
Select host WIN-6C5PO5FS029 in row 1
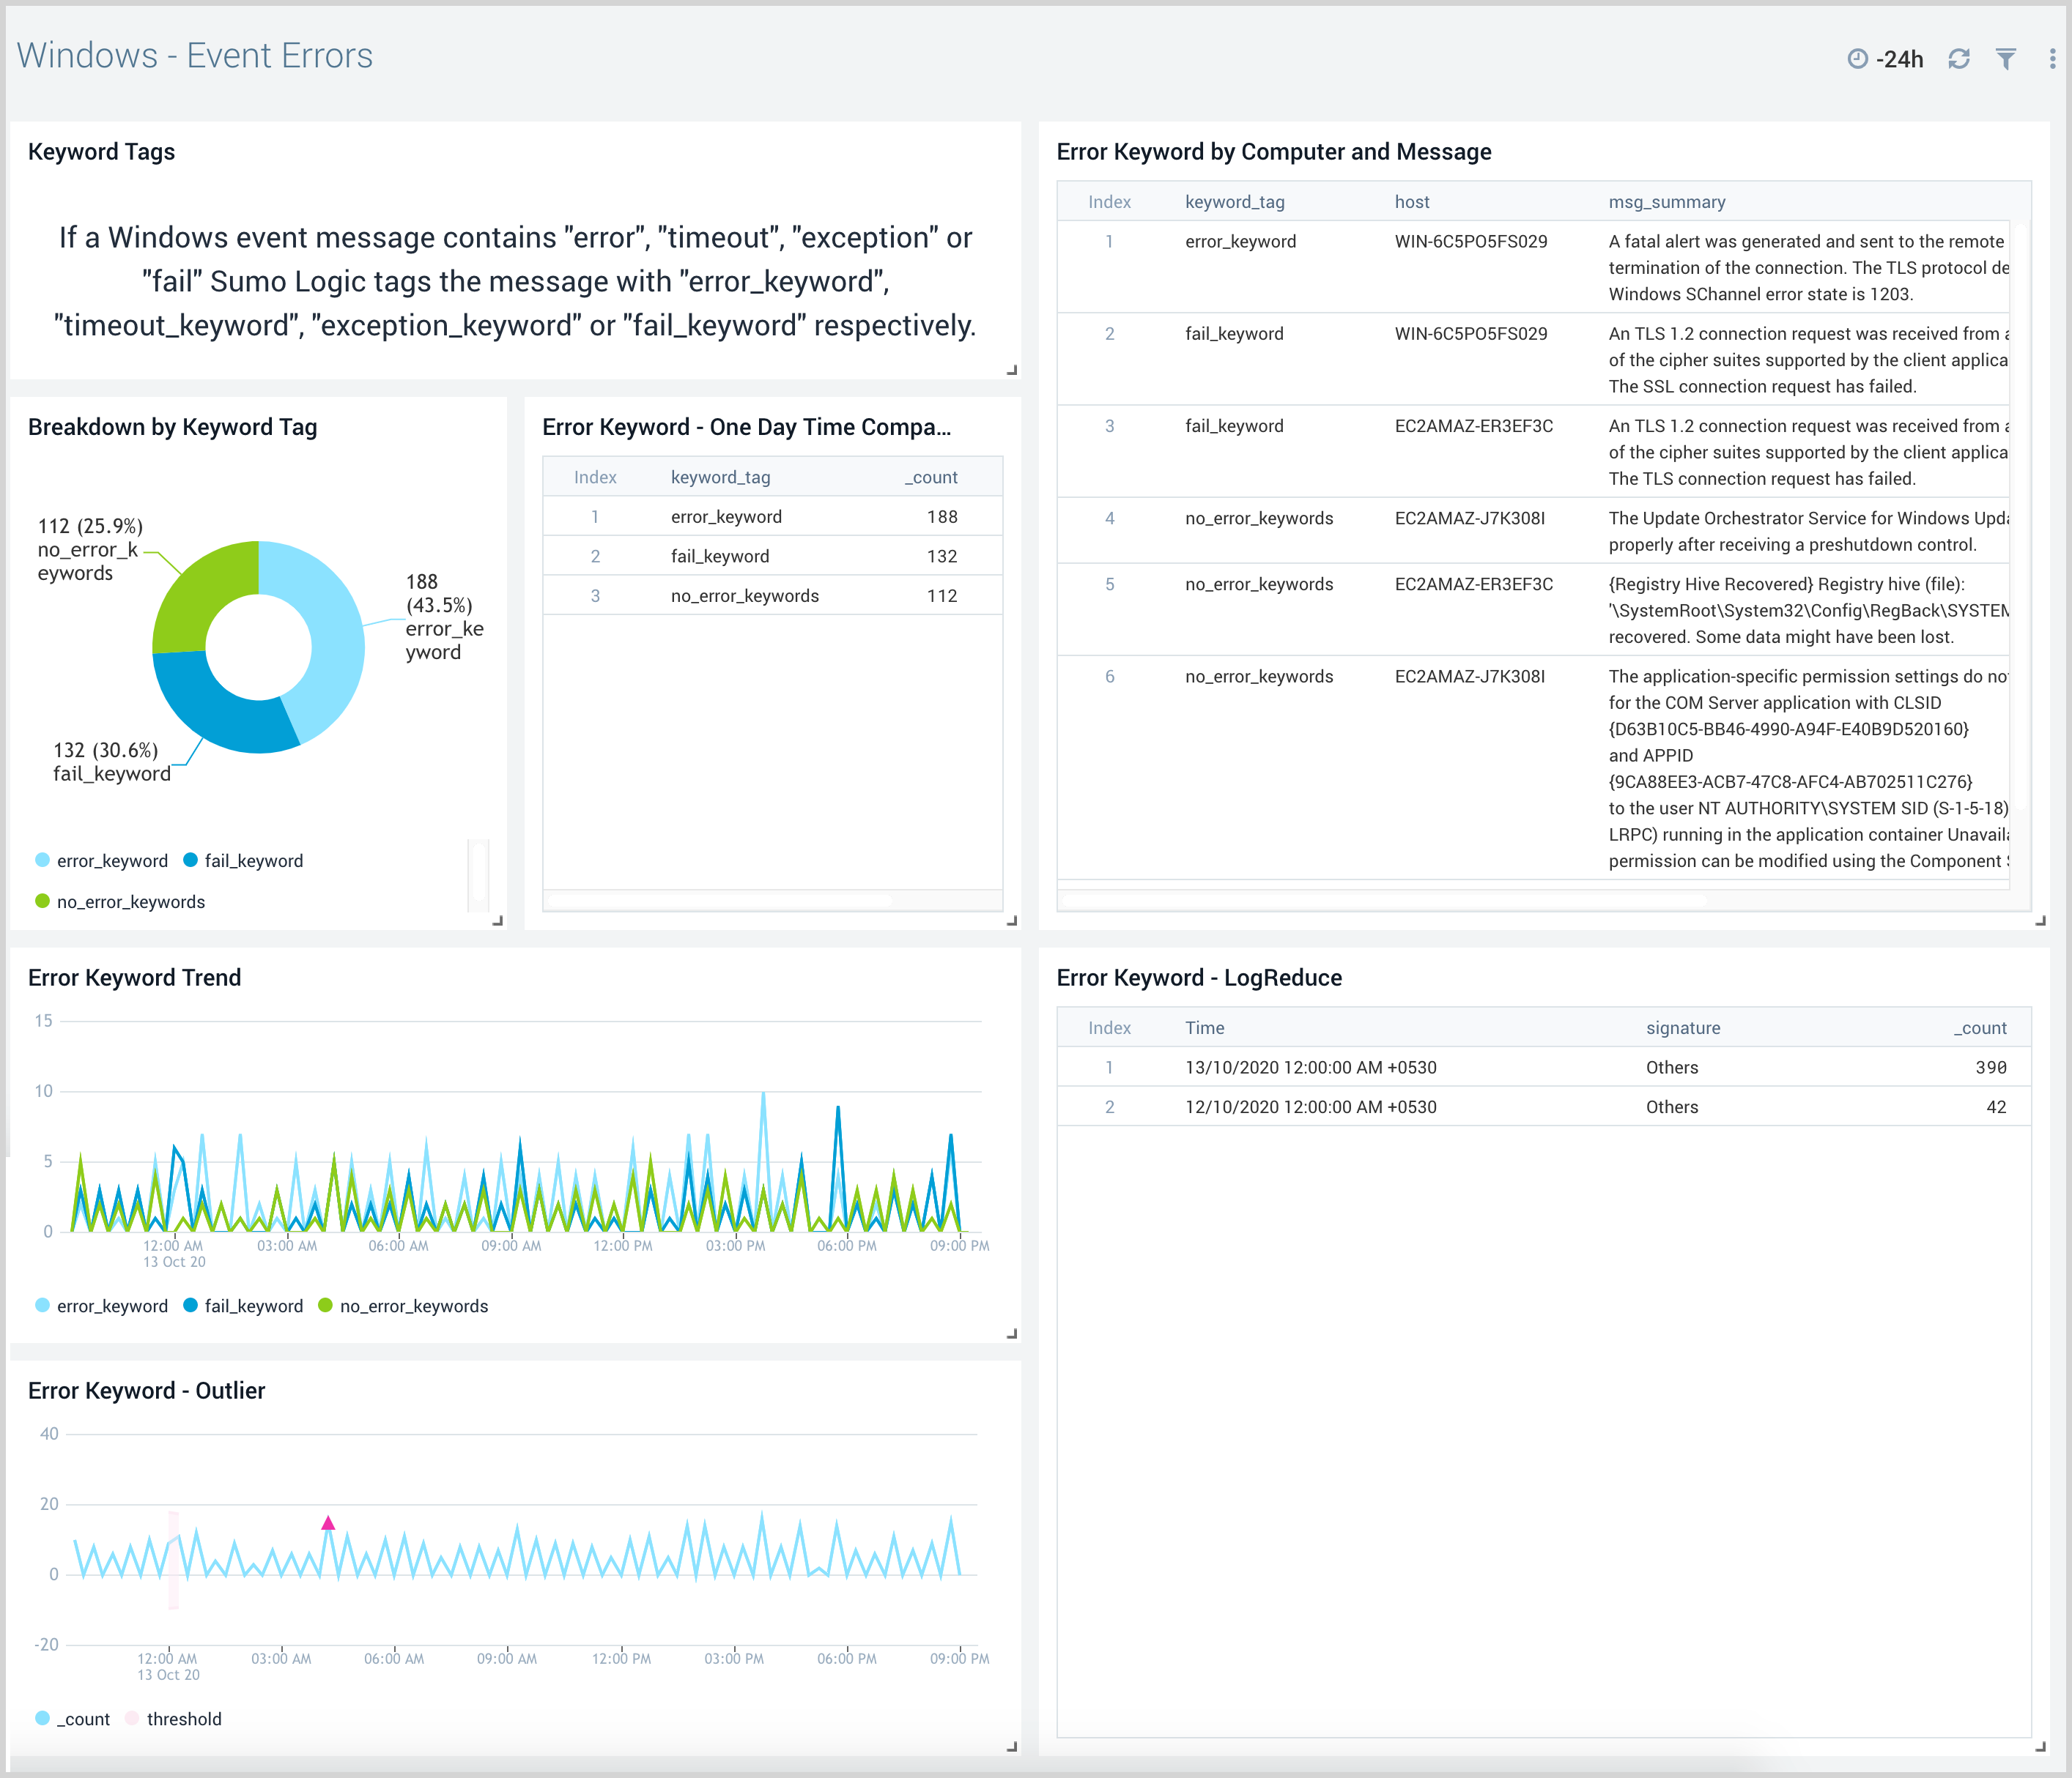[1471, 241]
